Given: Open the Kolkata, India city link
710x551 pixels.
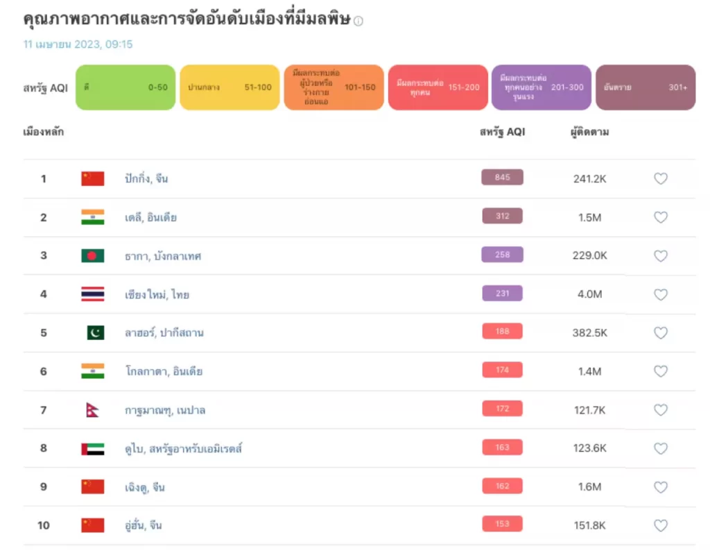Looking at the screenshot, I should pyautogui.click(x=164, y=371).
